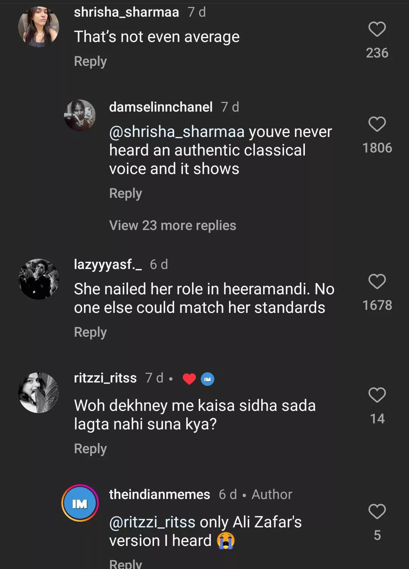Open lazyyyasf._'s profile avatar
The height and width of the screenshot is (569, 409).
(39, 279)
